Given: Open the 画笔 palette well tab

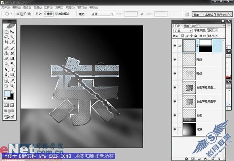Looking at the screenshot, I should 196,15.
